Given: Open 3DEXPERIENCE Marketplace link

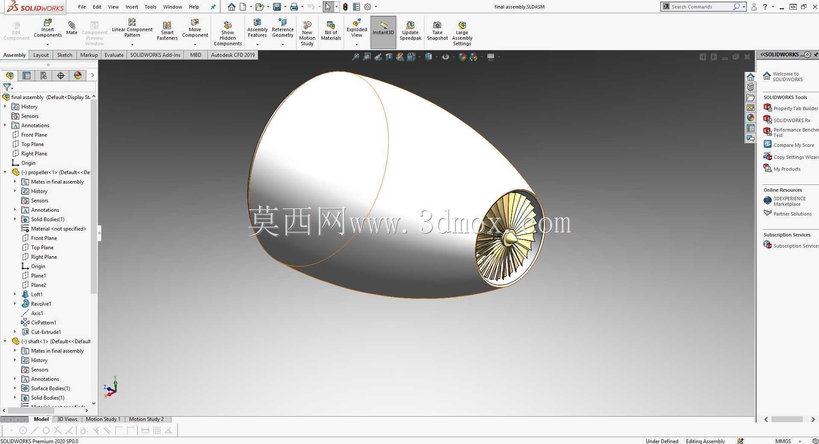Looking at the screenshot, I should click(x=785, y=201).
